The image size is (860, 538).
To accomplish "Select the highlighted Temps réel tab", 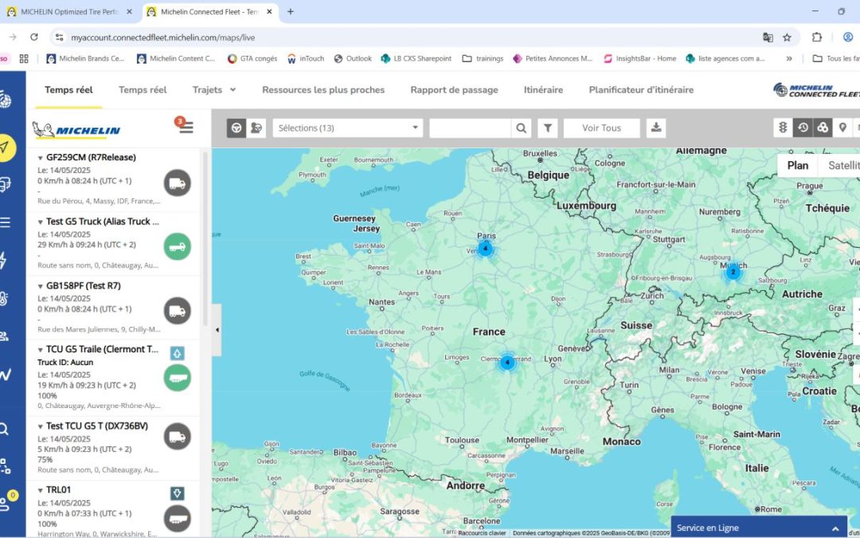I will coord(68,89).
